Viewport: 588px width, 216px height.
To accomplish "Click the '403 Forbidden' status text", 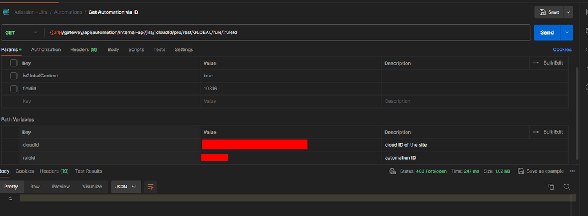I will pyautogui.click(x=431, y=171).
